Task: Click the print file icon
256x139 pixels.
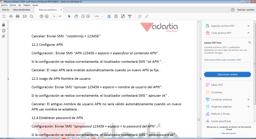Action: click(x=18, y=16)
